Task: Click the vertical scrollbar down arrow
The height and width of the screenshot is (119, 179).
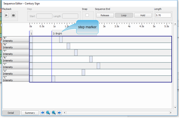Action: point(175,107)
